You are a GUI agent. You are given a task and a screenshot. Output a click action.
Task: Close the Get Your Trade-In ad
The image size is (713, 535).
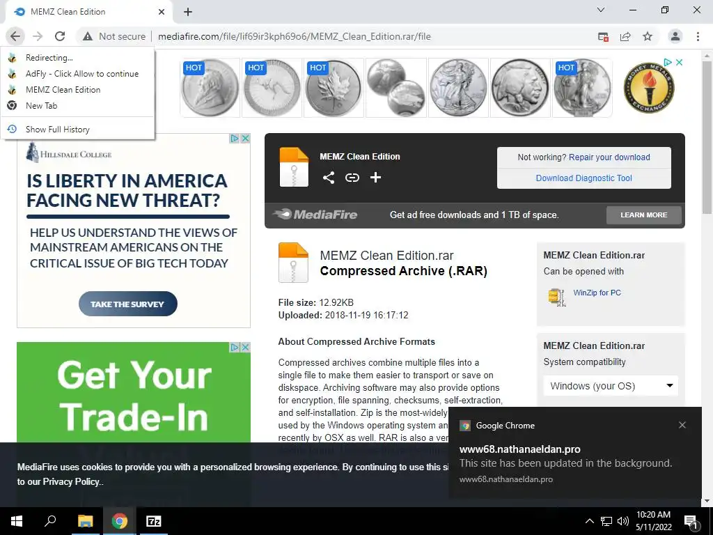tap(245, 348)
